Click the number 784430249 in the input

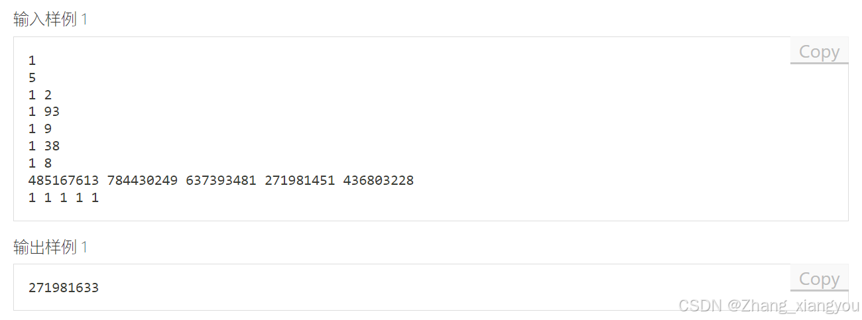(142, 180)
